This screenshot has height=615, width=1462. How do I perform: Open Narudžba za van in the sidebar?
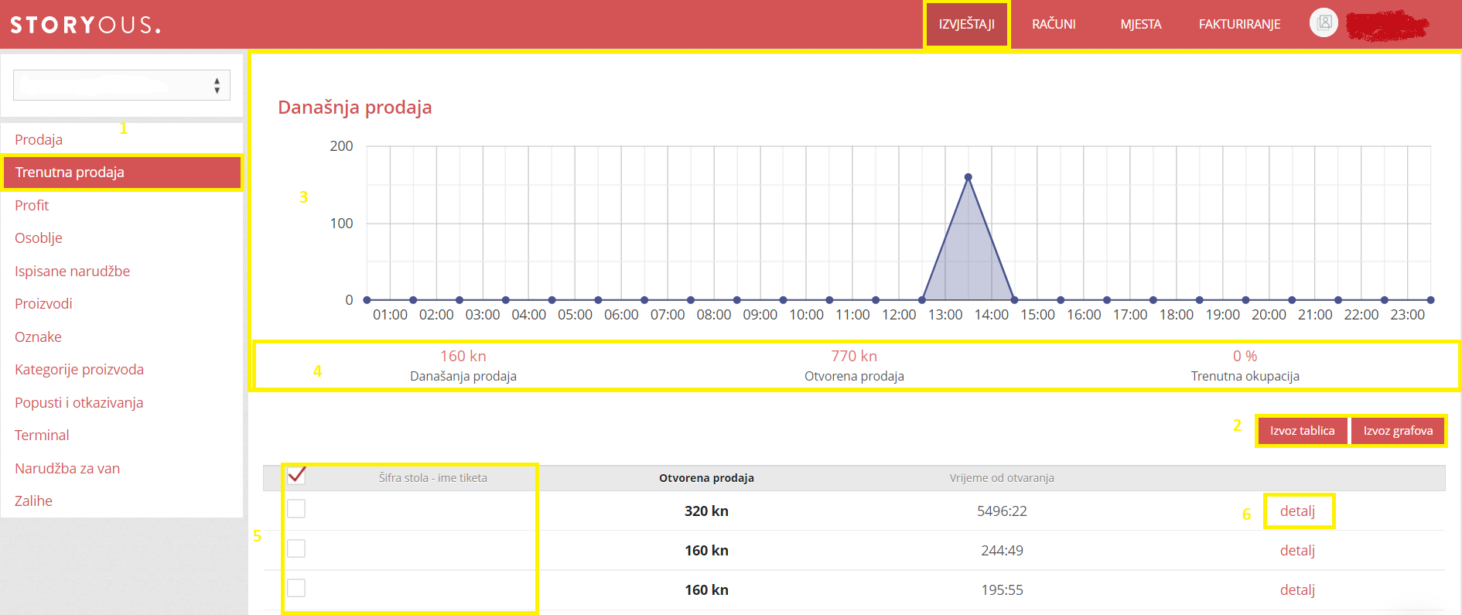click(67, 468)
